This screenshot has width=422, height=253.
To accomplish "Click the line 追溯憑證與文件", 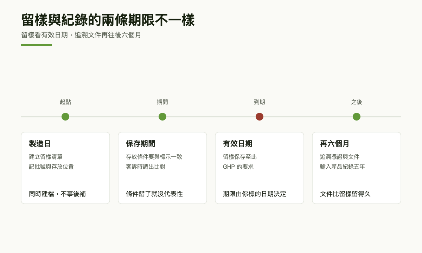I will click(340, 157).
